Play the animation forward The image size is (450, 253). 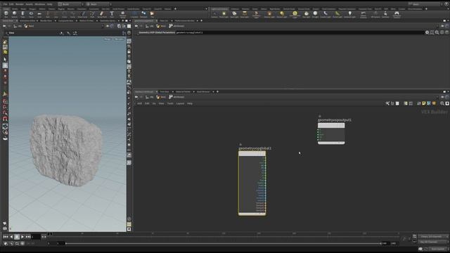coord(22,237)
